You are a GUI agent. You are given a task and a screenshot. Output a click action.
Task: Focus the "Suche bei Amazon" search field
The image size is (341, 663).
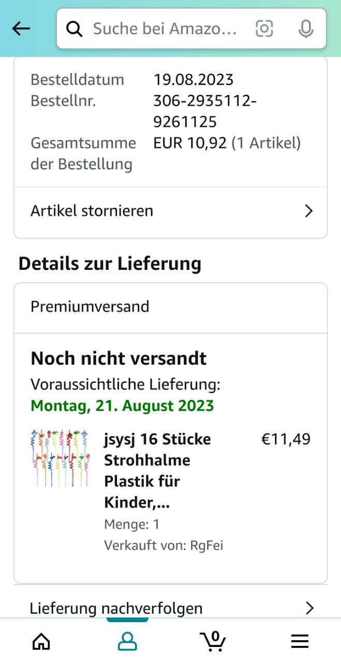click(x=166, y=29)
